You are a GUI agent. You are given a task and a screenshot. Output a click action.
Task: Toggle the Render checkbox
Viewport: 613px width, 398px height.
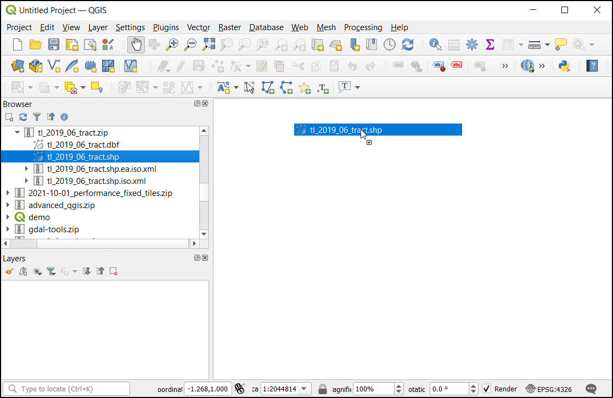486,389
